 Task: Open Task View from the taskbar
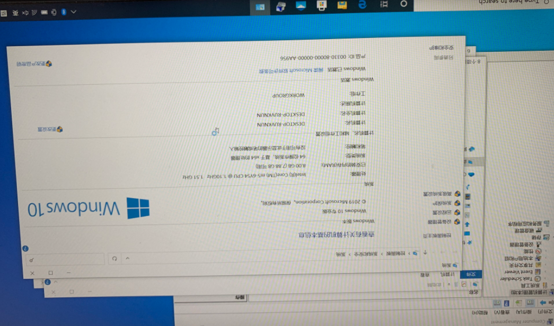[384, 4]
